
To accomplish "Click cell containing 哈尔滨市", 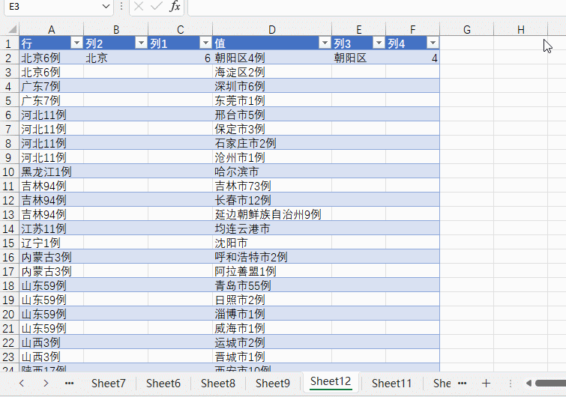I will click(272, 172).
